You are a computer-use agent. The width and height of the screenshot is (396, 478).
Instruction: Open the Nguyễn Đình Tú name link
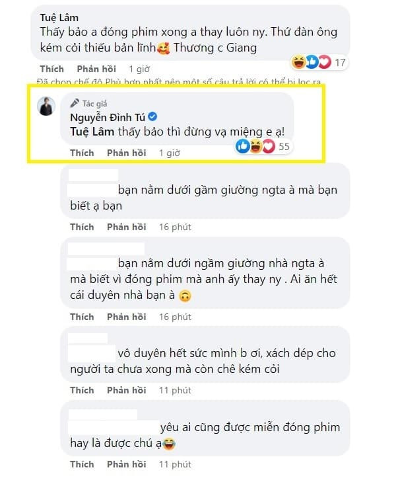pos(108,118)
